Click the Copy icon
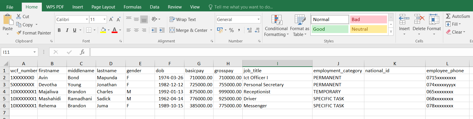 pyautogui.click(x=19, y=25)
